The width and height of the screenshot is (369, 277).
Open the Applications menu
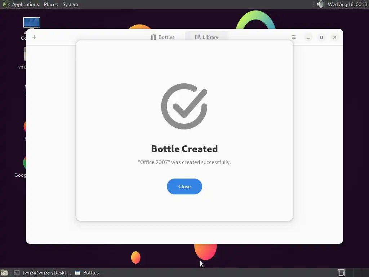[x=26, y=4]
